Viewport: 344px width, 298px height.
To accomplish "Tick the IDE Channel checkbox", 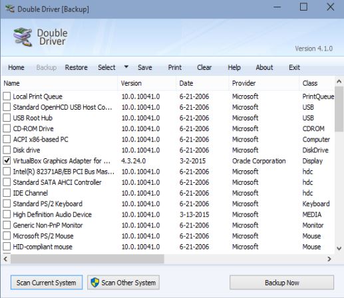I will (7, 193).
